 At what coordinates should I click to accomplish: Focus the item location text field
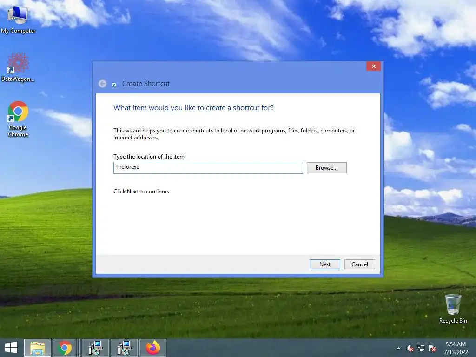click(x=208, y=167)
